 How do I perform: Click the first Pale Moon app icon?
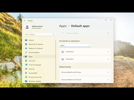pos(63,52)
